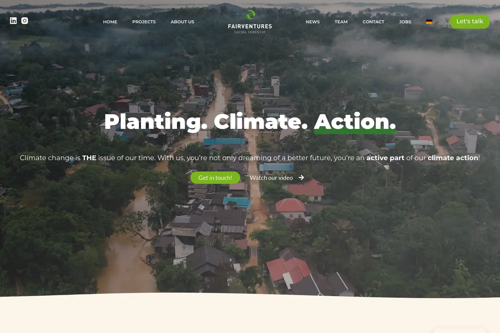
Task: Click the Get in touch! button
Action: [x=215, y=177]
